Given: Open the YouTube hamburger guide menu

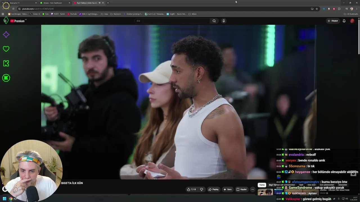Looking at the screenshot, I should tap(5, 21).
